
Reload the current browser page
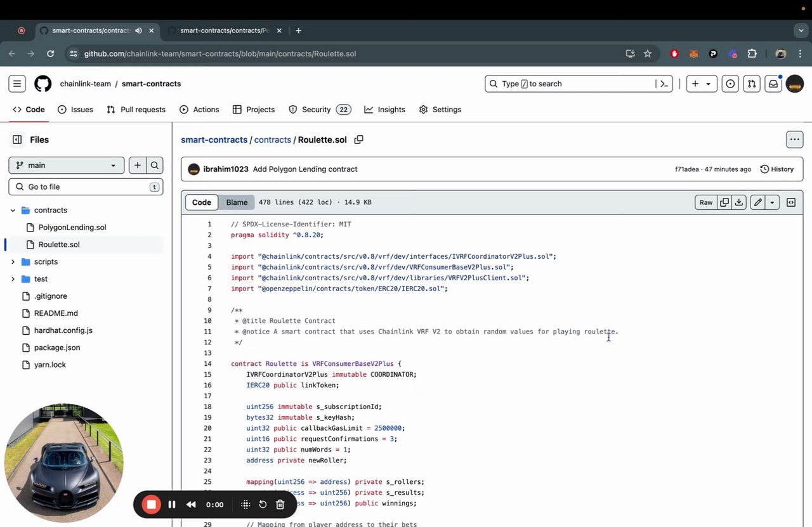(49, 54)
